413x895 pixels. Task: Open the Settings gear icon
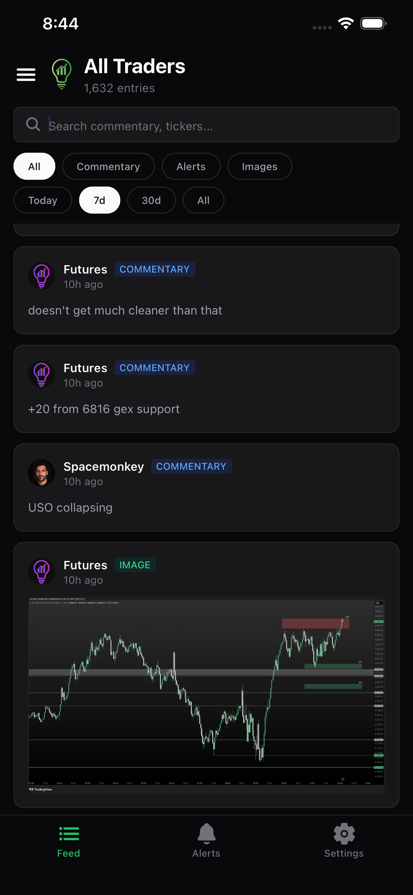coord(344,833)
